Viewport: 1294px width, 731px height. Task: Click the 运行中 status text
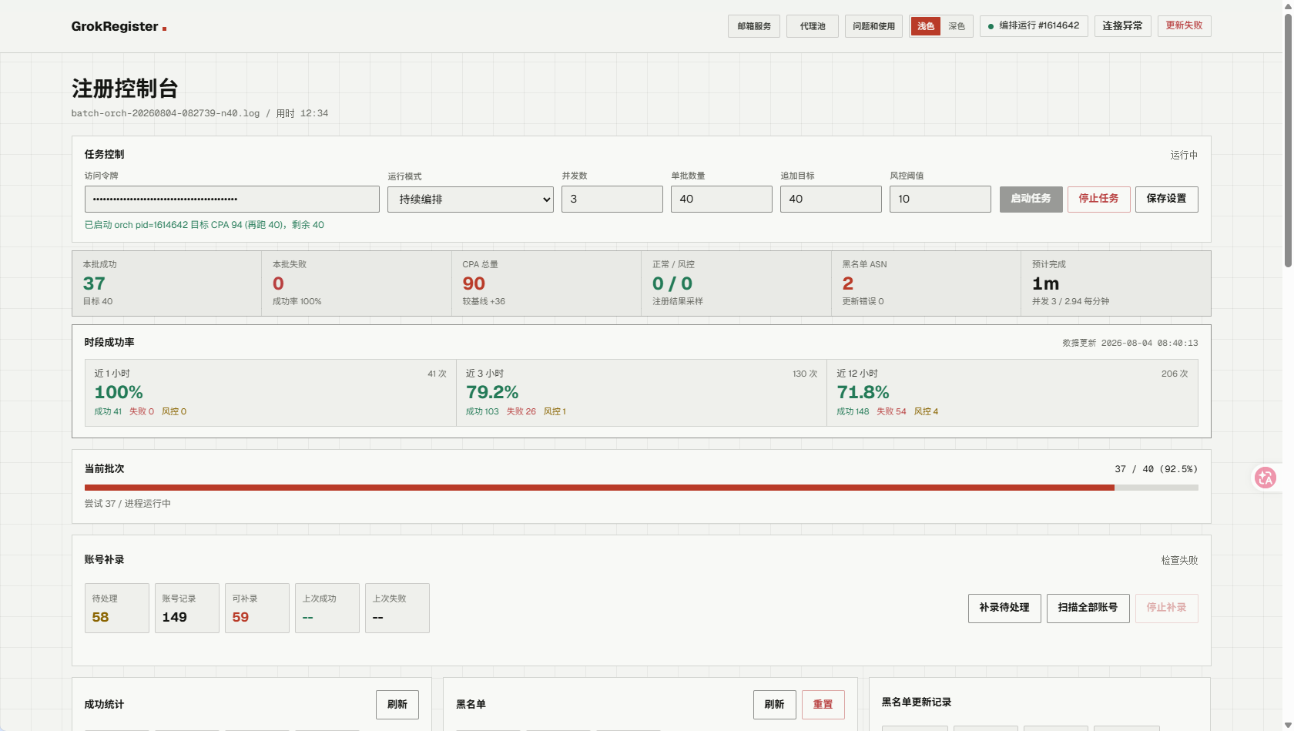1184,155
